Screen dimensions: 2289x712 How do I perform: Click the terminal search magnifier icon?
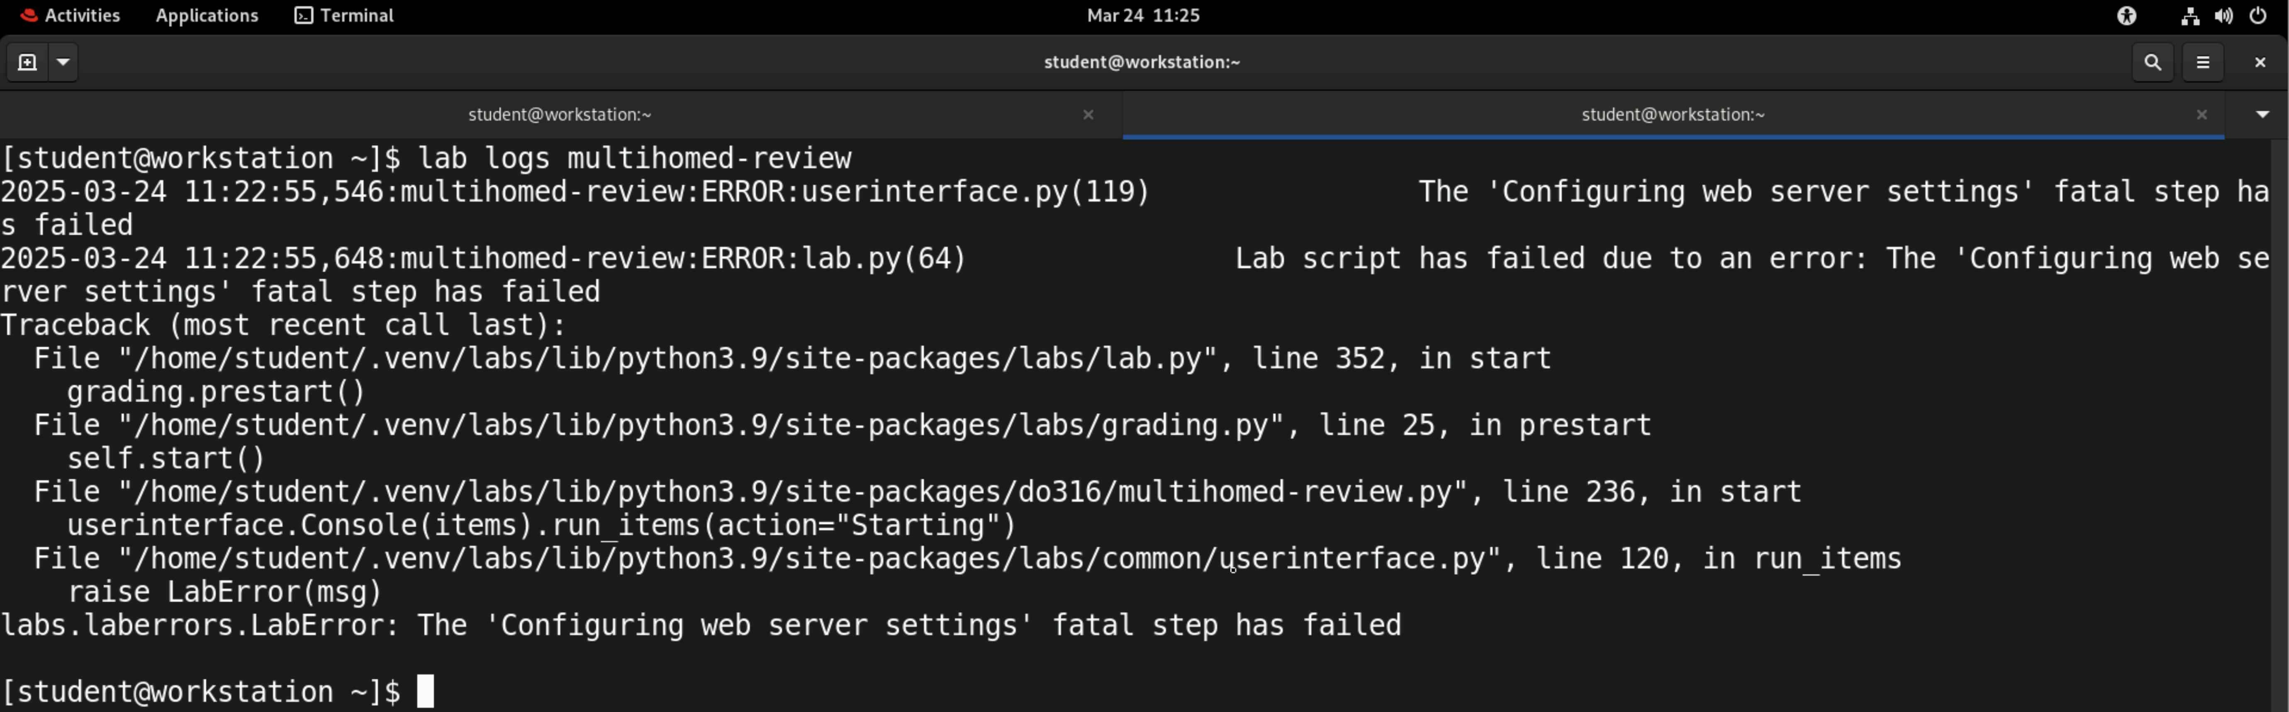pyautogui.click(x=2152, y=62)
